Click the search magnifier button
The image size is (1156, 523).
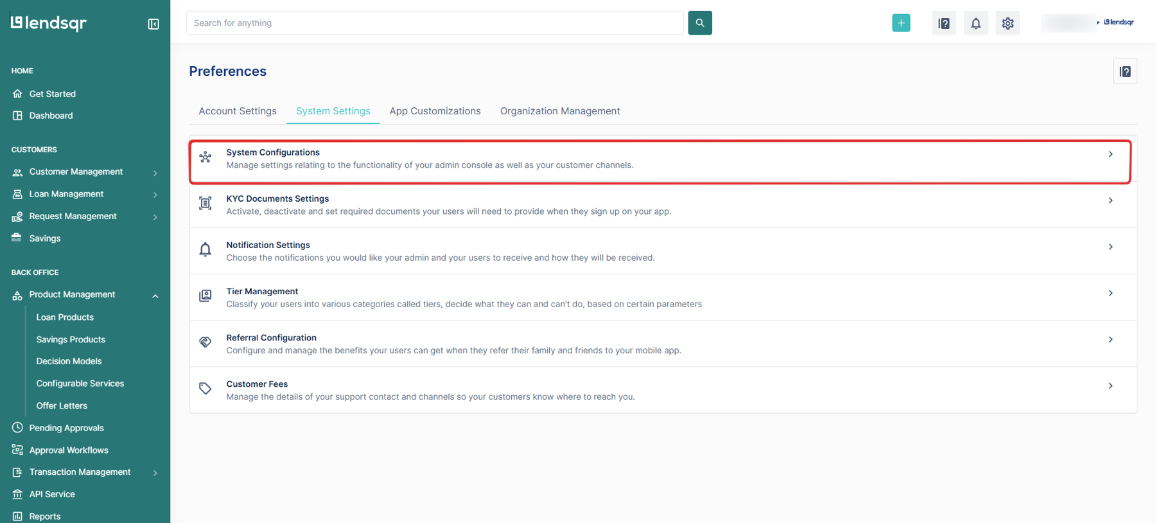point(699,23)
